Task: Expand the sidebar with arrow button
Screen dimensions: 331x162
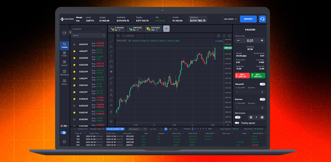Action: coord(70,32)
